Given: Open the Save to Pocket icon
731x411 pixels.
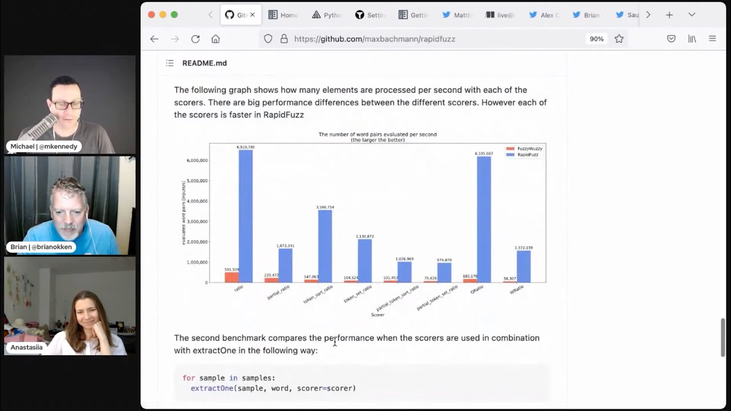Looking at the screenshot, I should point(671,39).
